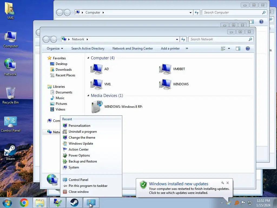Screen dimensions: 277x208
Task: Click Search Active Directory button
Action: point(88,48)
